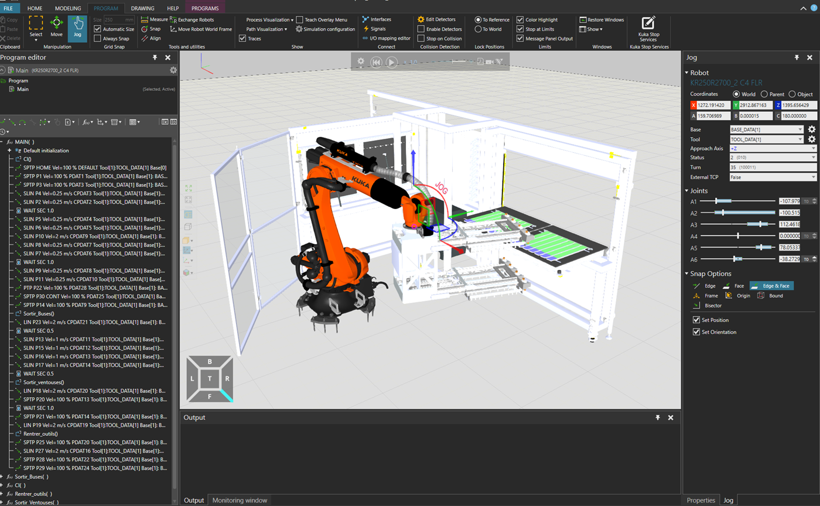
Task: Select Face snap option
Action: [733, 286]
